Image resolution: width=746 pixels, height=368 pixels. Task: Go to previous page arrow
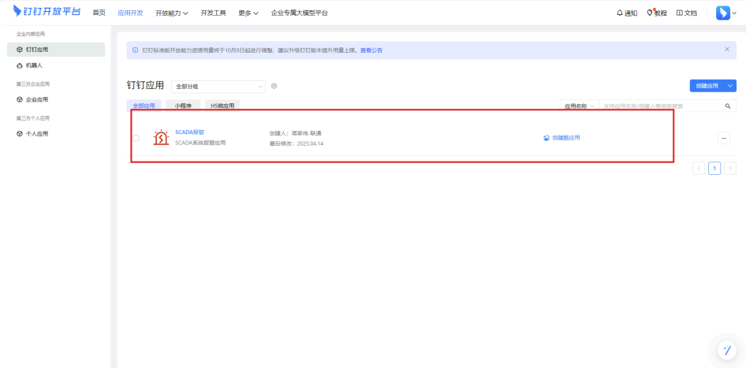coord(699,169)
